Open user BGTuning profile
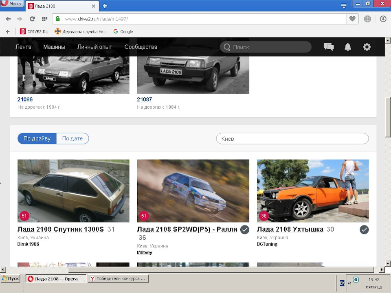Viewport: 391px width, 293px height. [267, 244]
